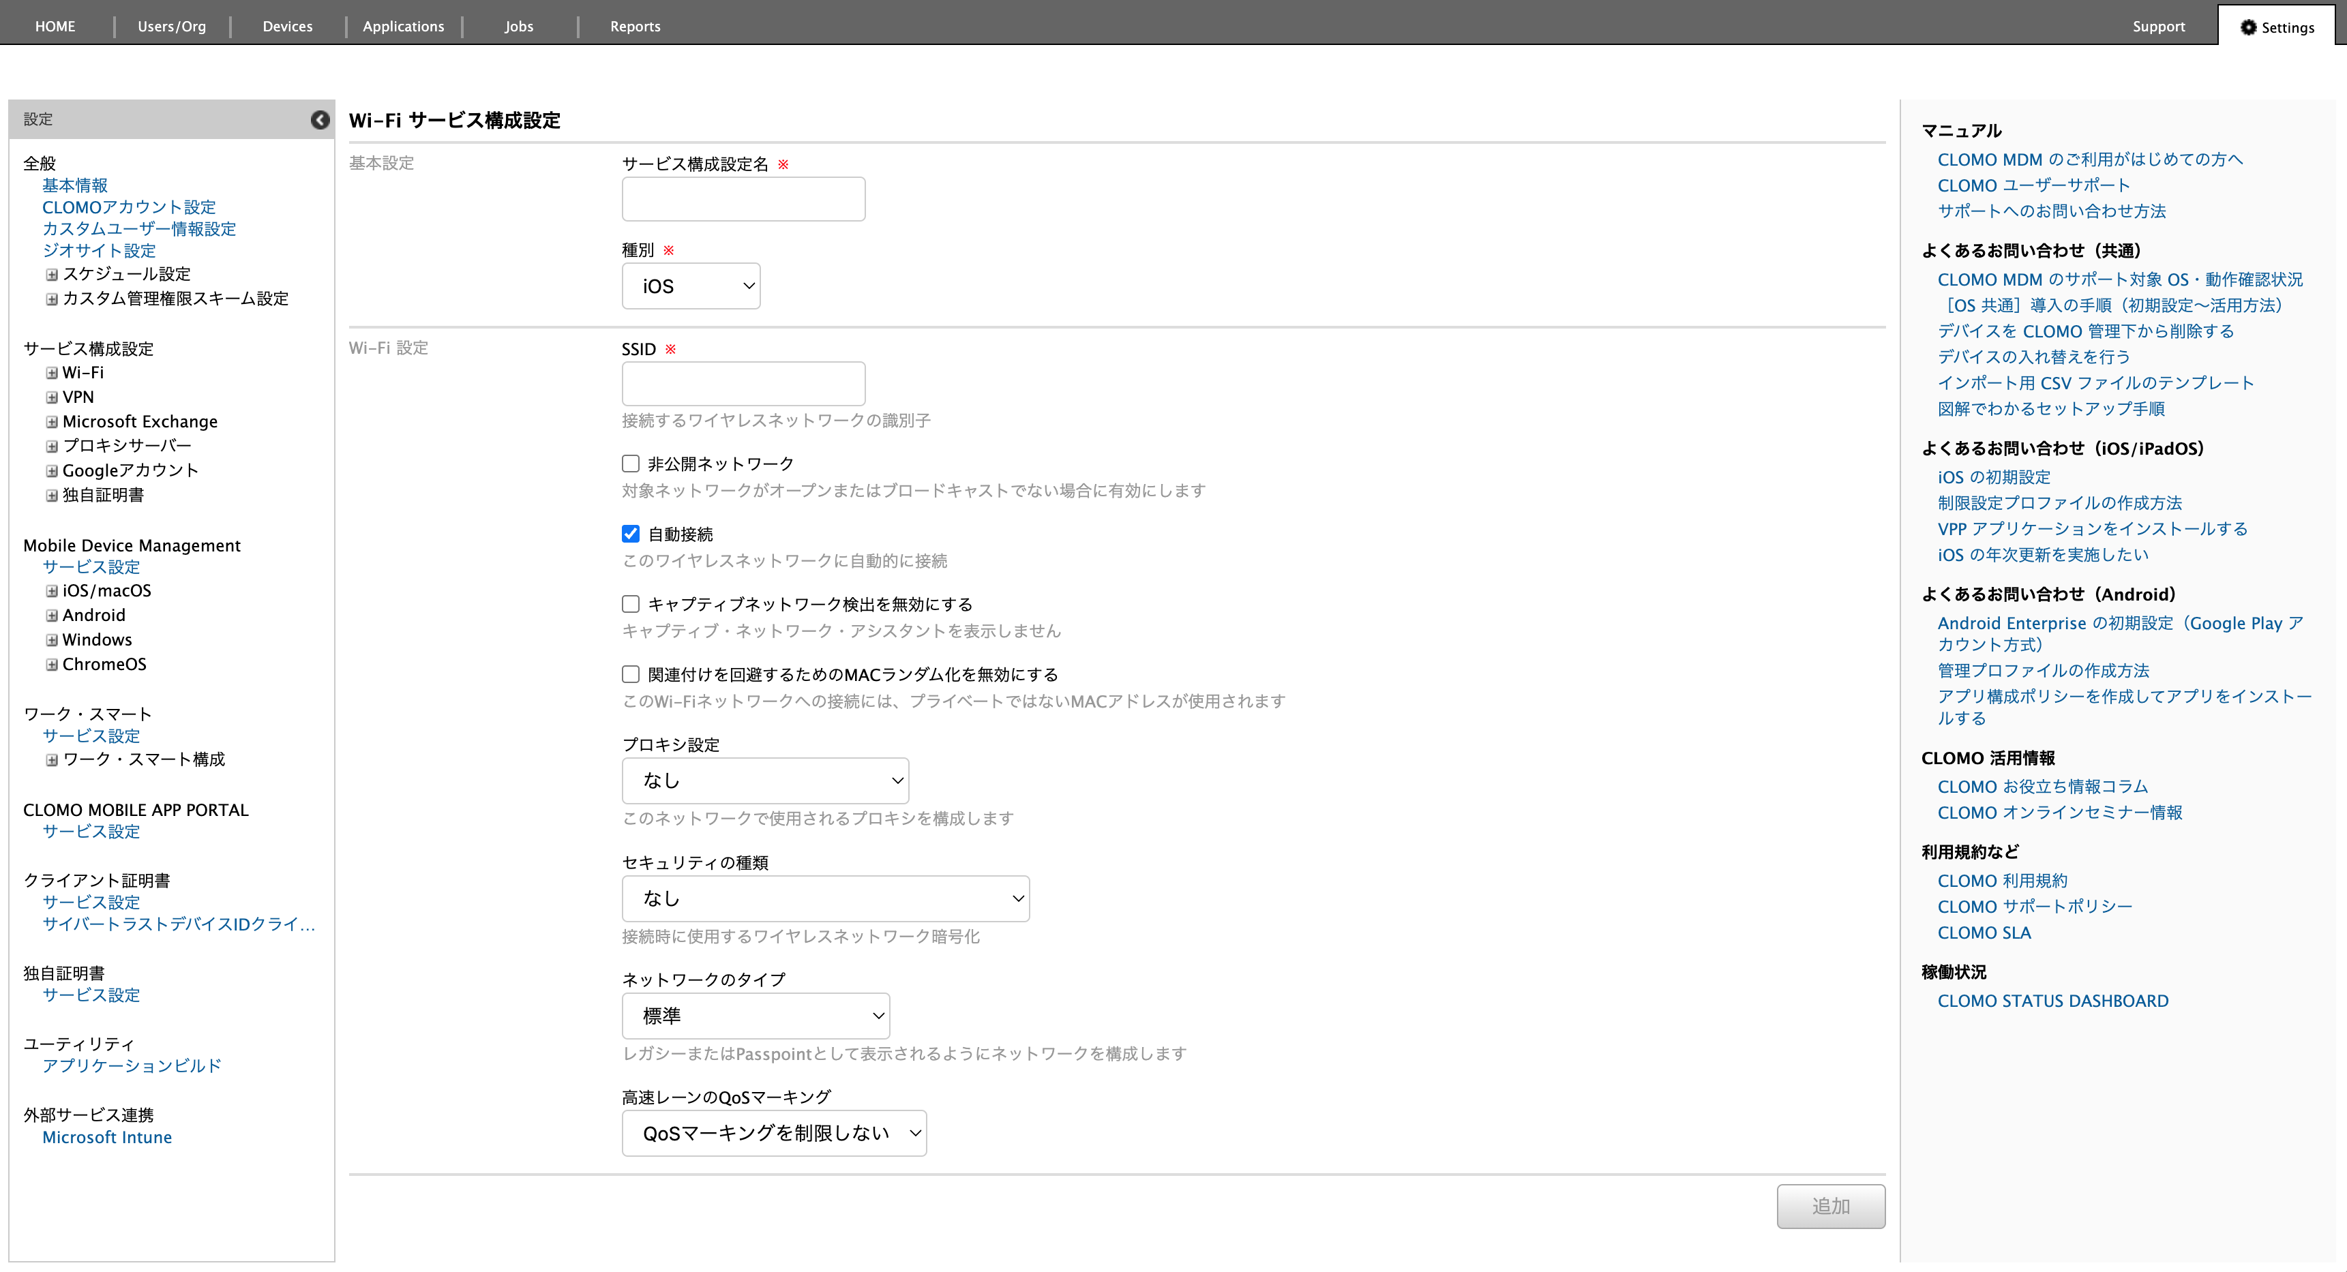
Task: Uncheck the 自動接続 checkbox
Action: point(631,534)
